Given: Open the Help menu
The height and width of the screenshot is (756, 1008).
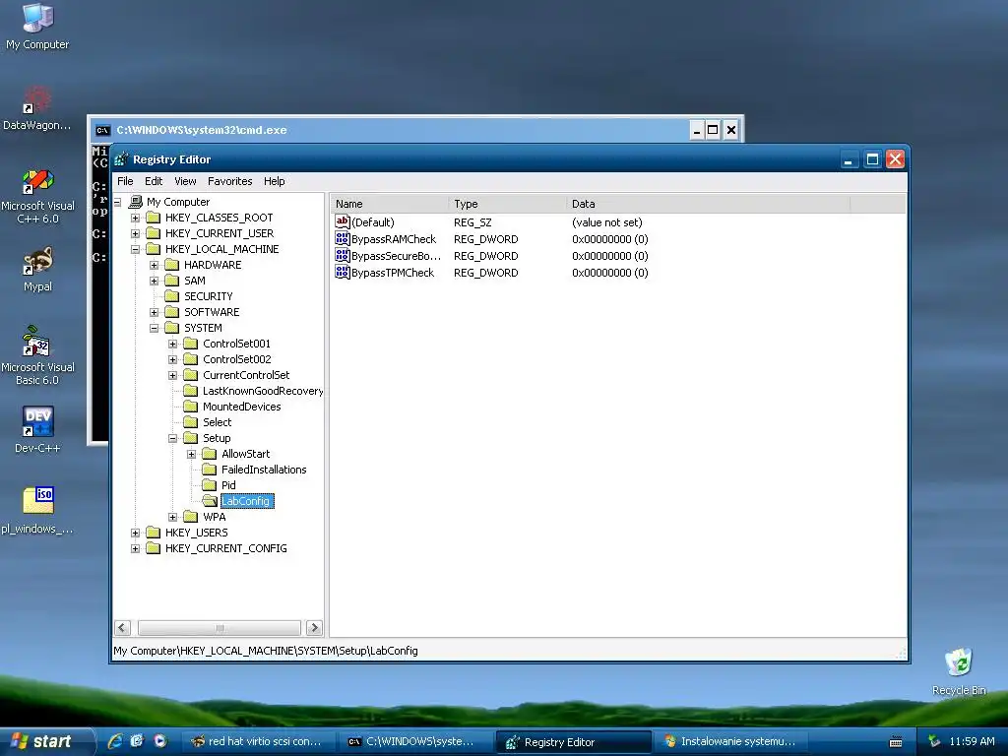Looking at the screenshot, I should coord(274,181).
